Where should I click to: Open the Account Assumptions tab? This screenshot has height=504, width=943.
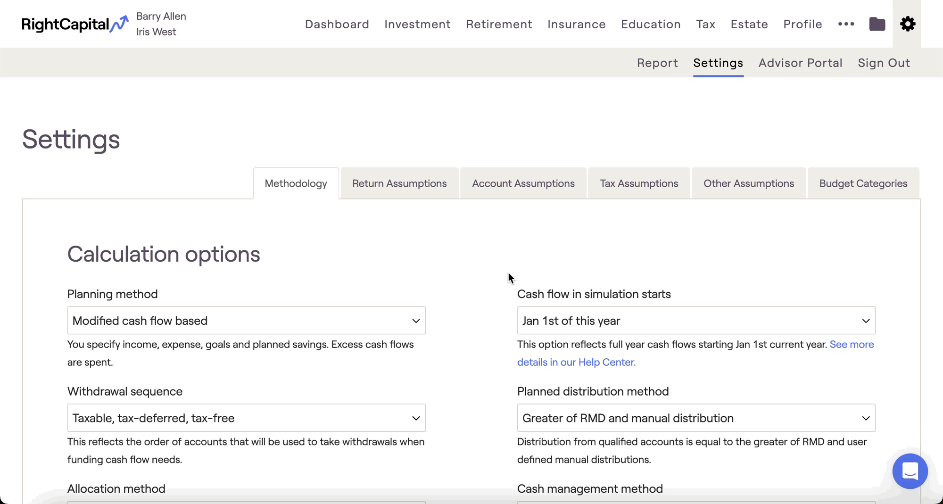(523, 183)
